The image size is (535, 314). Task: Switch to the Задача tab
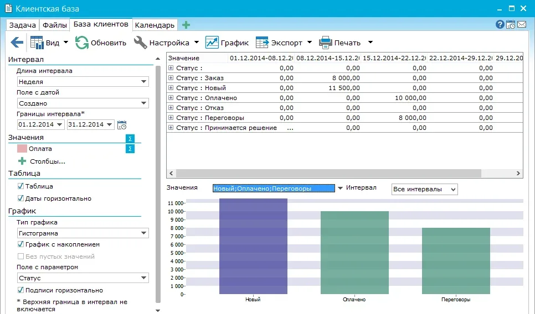tap(23, 25)
